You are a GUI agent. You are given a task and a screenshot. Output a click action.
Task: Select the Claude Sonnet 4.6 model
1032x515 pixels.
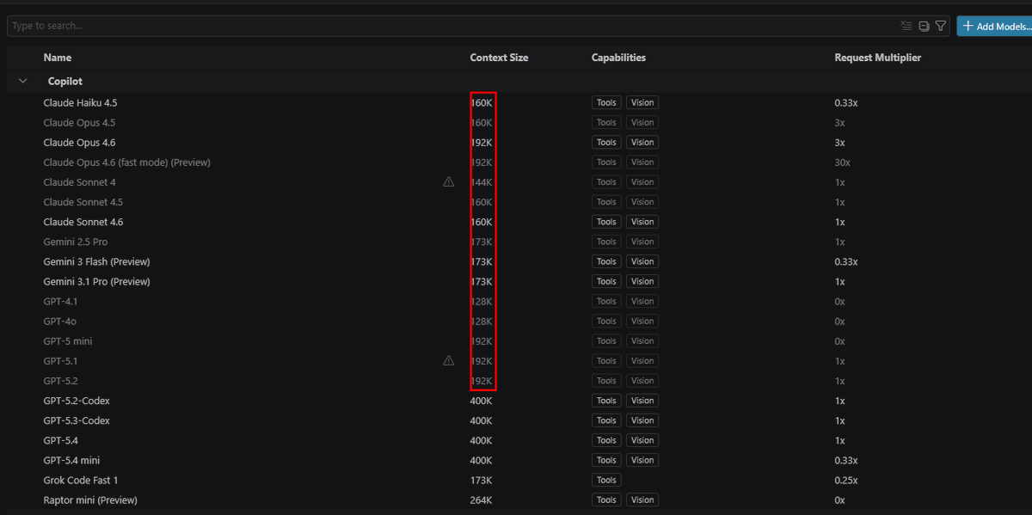[83, 222]
